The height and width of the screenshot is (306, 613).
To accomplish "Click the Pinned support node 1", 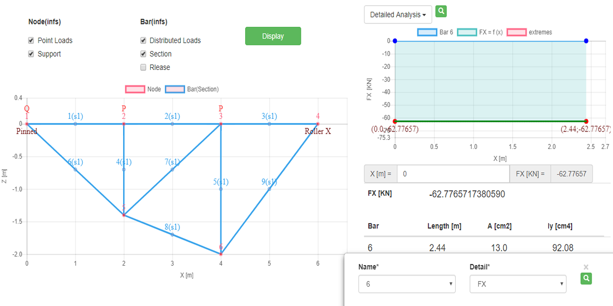I will 27,123.
